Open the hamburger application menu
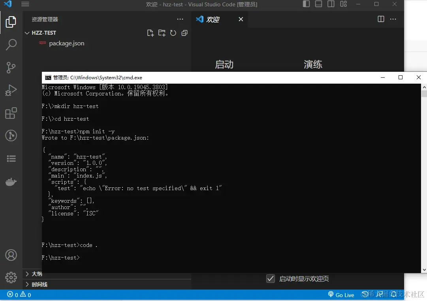The image size is (427, 301). coord(25,4)
